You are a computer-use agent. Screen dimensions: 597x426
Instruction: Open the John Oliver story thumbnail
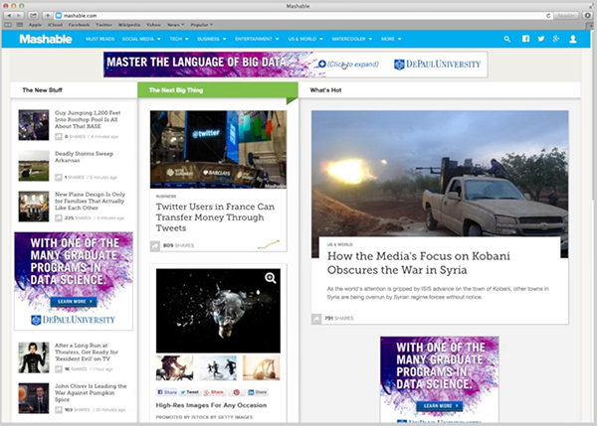tap(34, 398)
